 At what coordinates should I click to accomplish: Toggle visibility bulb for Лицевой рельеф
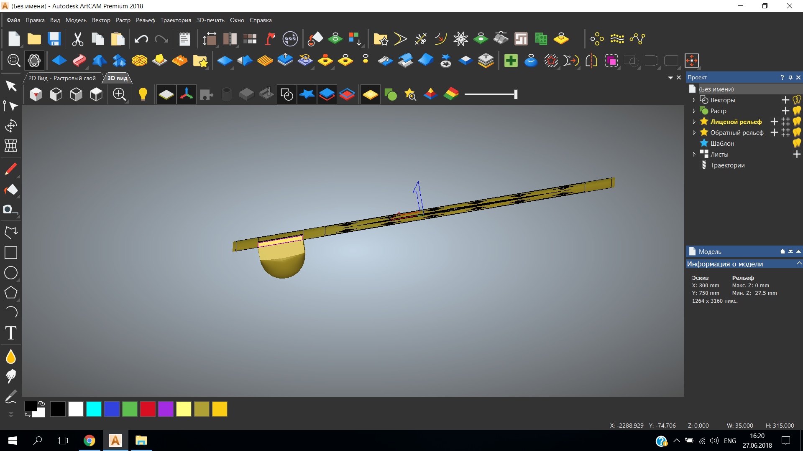tap(797, 122)
